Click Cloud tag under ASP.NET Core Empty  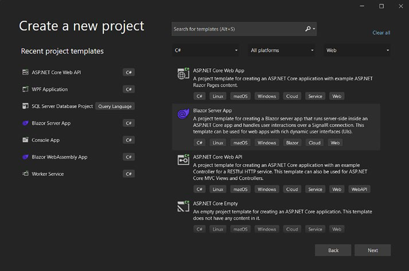pyautogui.click(x=292, y=229)
